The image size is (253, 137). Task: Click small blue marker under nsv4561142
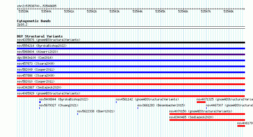[x=116, y=102]
